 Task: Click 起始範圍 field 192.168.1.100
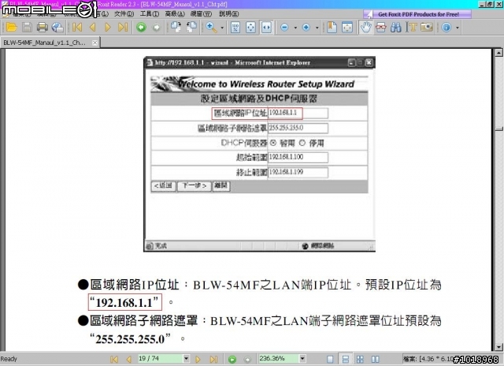tap(298, 157)
